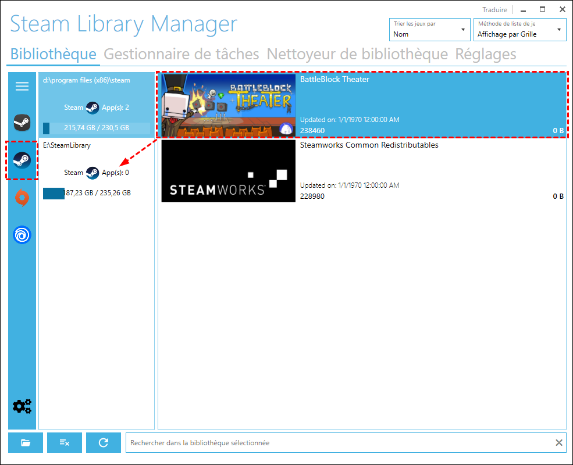Select Steamworks Common Redistributables title
This screenshot has width=573, height=465.
(369, 145)
